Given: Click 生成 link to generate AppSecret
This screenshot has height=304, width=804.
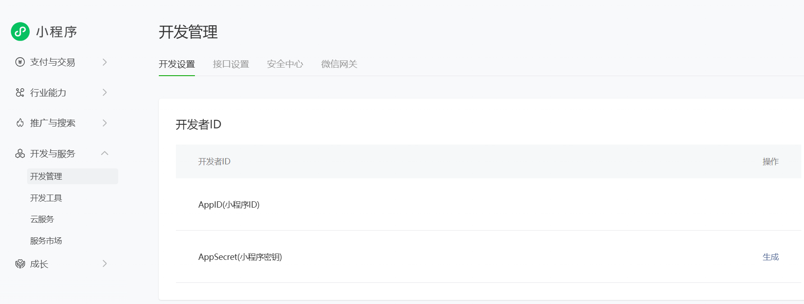Looking at the screenshot, I should (771, 257).
